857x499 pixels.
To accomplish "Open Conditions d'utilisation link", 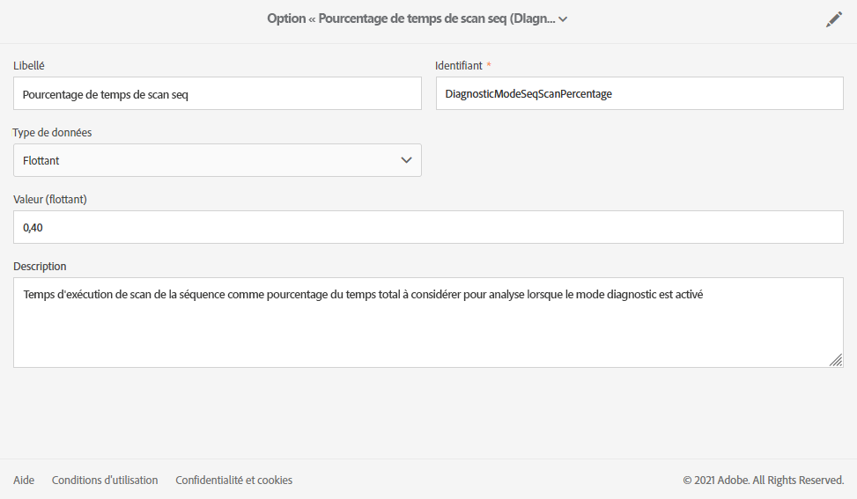I will tap(105, 481).
